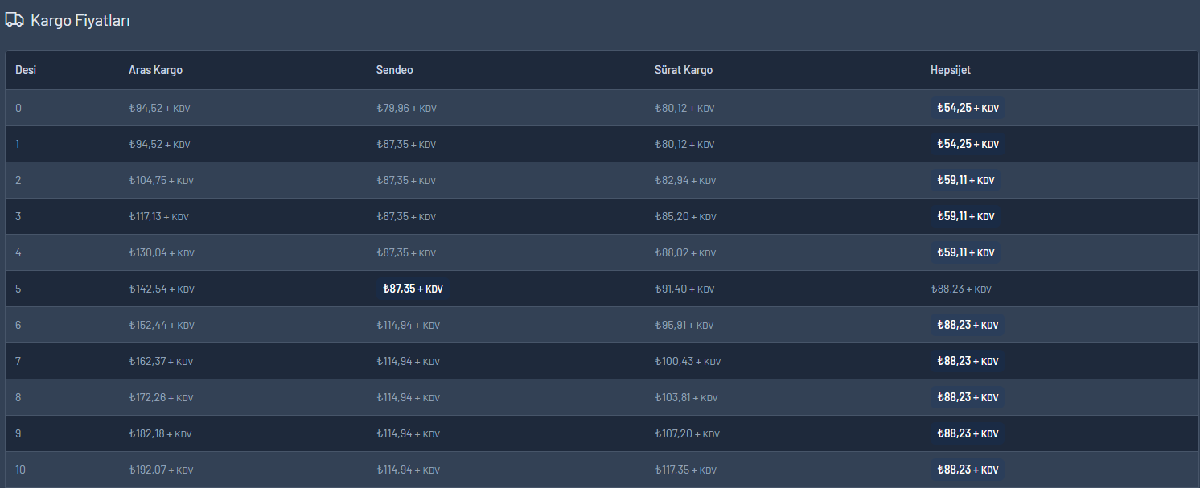This screenshot has height=488, width=1200.
Task: Click Sendeo ₺114,94 price for desi 6
Action: 408,325
